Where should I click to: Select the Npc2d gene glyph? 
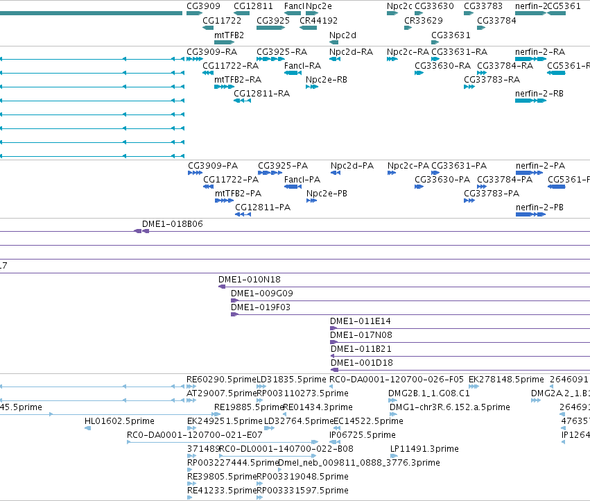pos(333,42)
